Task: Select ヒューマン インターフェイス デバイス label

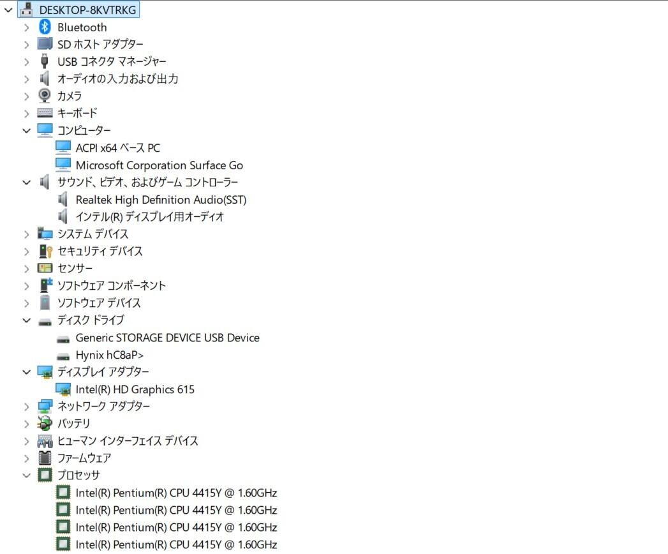Action: click(128, 441)
